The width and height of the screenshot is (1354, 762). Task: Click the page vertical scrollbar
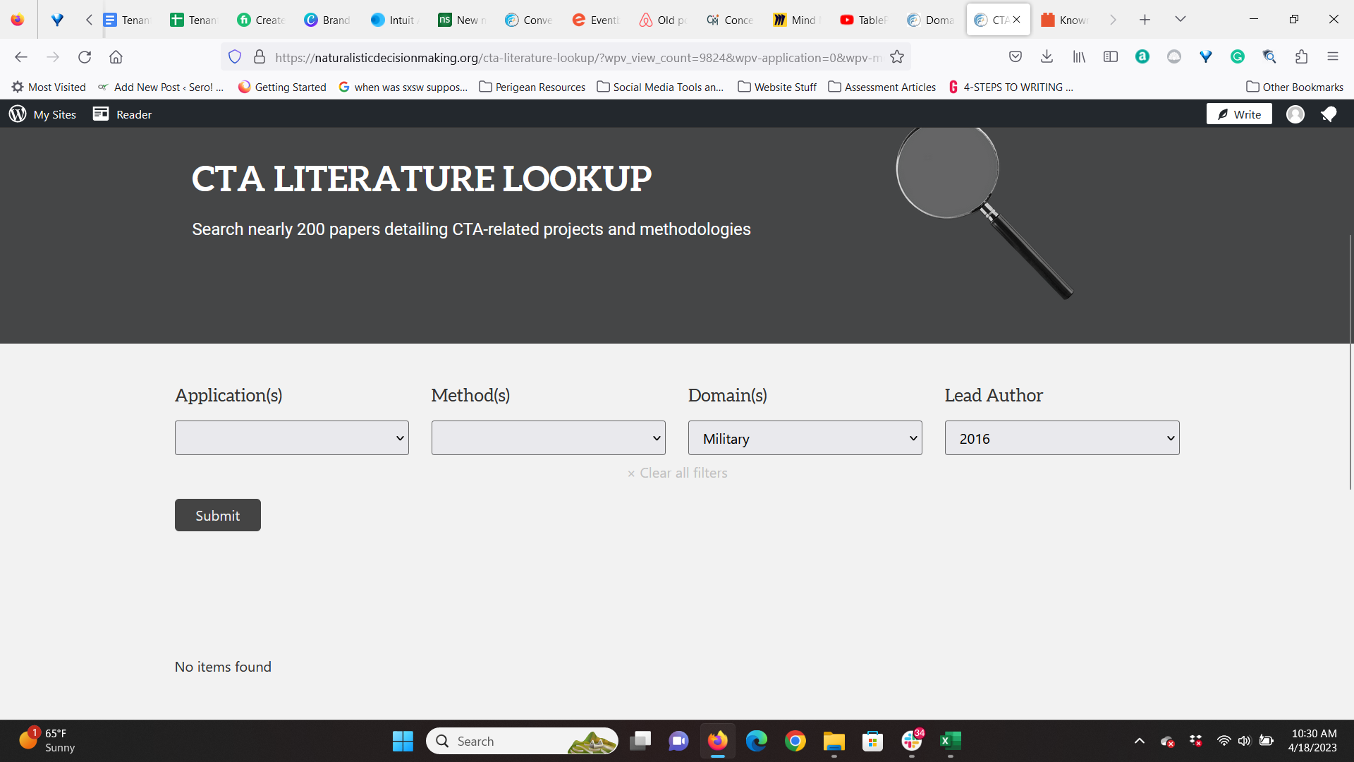click(1350, 361)
